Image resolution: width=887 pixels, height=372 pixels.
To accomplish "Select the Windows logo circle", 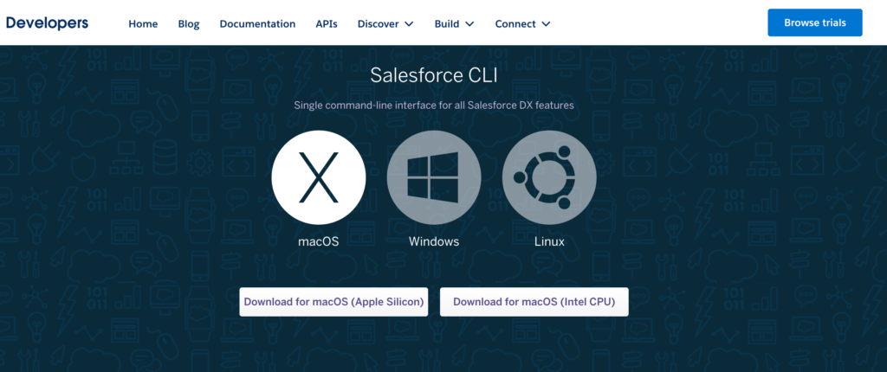I will point(434,177).
